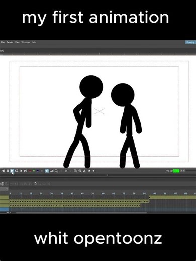Click the reset view diamond icon
This screenshot has height=261, width=196.
point(66,171)
